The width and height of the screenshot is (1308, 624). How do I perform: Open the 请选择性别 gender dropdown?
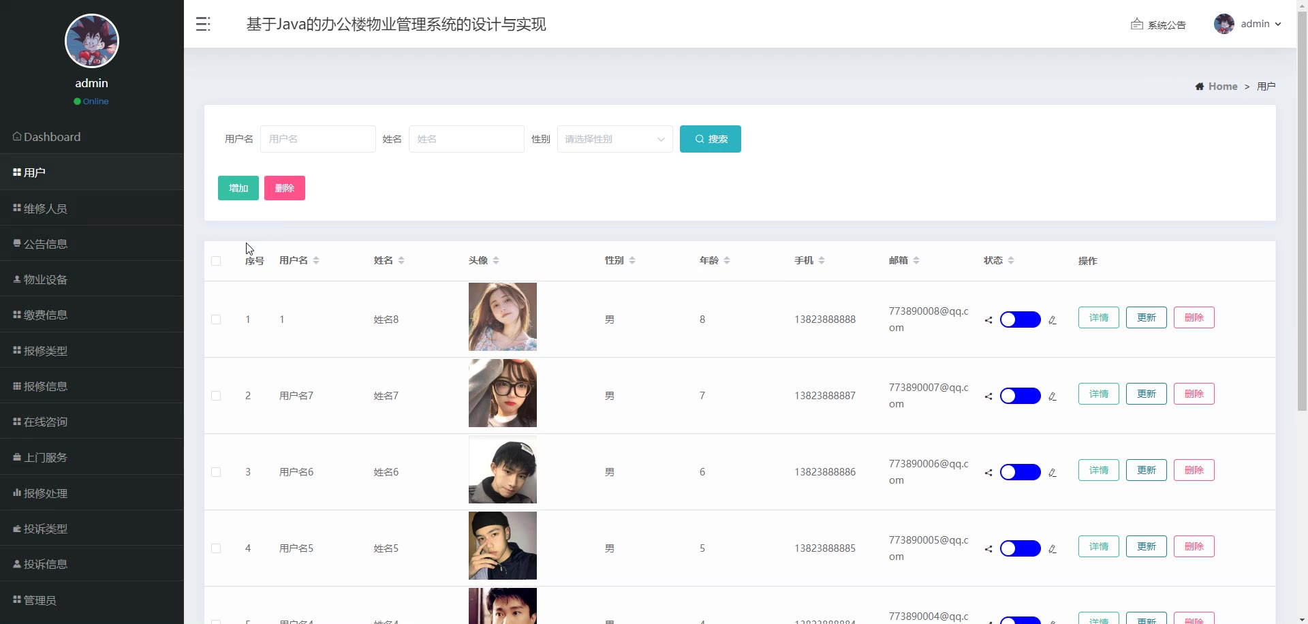click(x=615, y=139)
